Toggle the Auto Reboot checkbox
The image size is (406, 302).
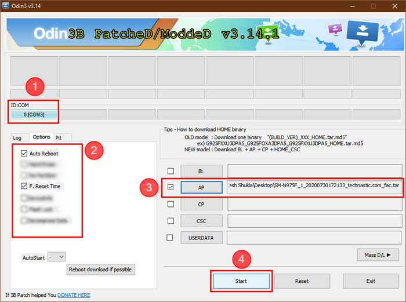point(24,154)
